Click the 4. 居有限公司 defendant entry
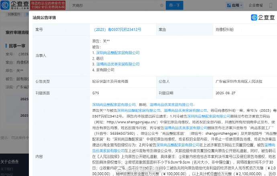The width and height of the screenshot is (277, 176). pos(103,70)
